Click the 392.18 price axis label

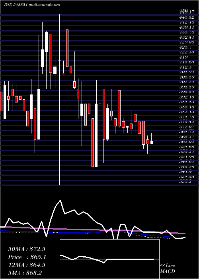186,97
